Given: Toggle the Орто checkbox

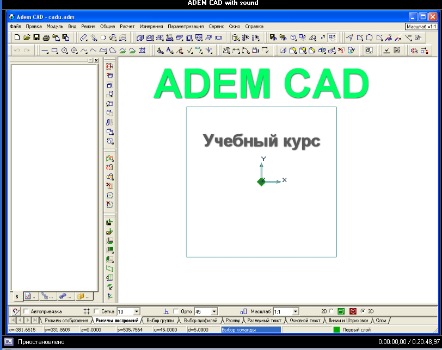Looking at the screenshot, I should [176, 311].
